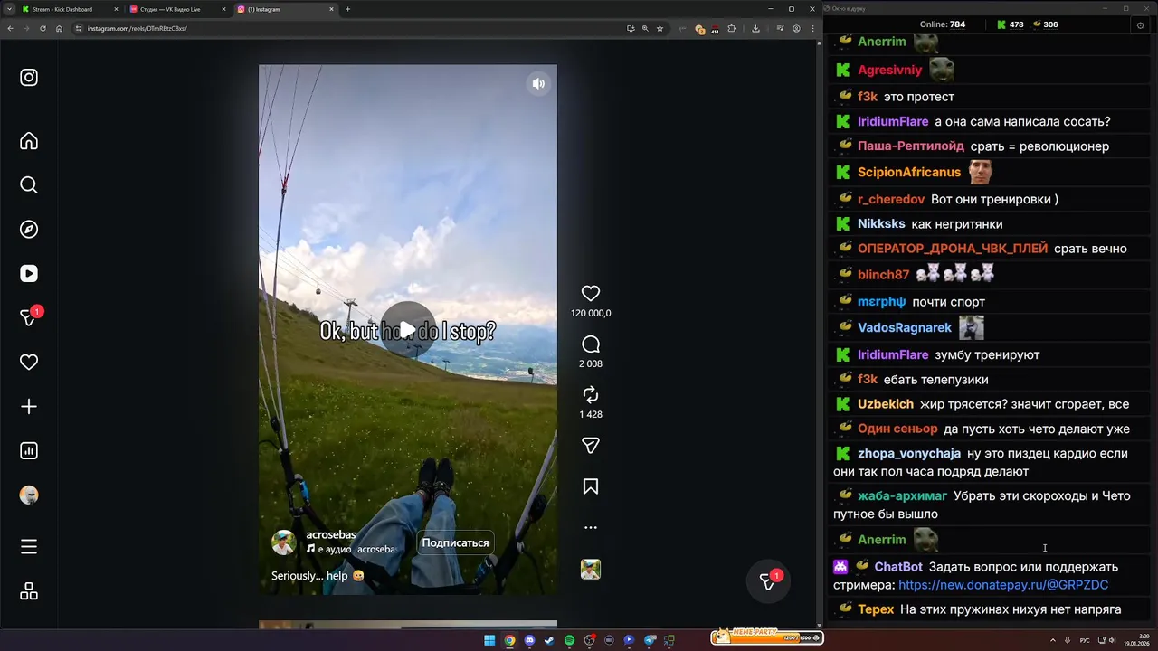Open donatepay.ru link in chat
1158x651 pixels.
(x=1003, y=585)
